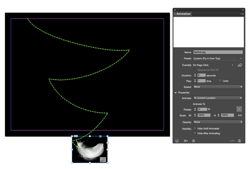252x169 pixels.
Task: Click Convert to motion path icon
Action: click(232, 141)
